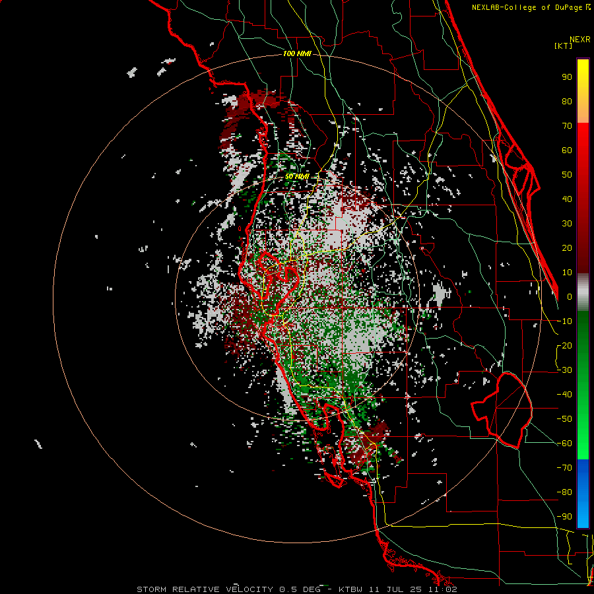Pick the gray zero-velocity band of the color bar

(x=583, y=292)
